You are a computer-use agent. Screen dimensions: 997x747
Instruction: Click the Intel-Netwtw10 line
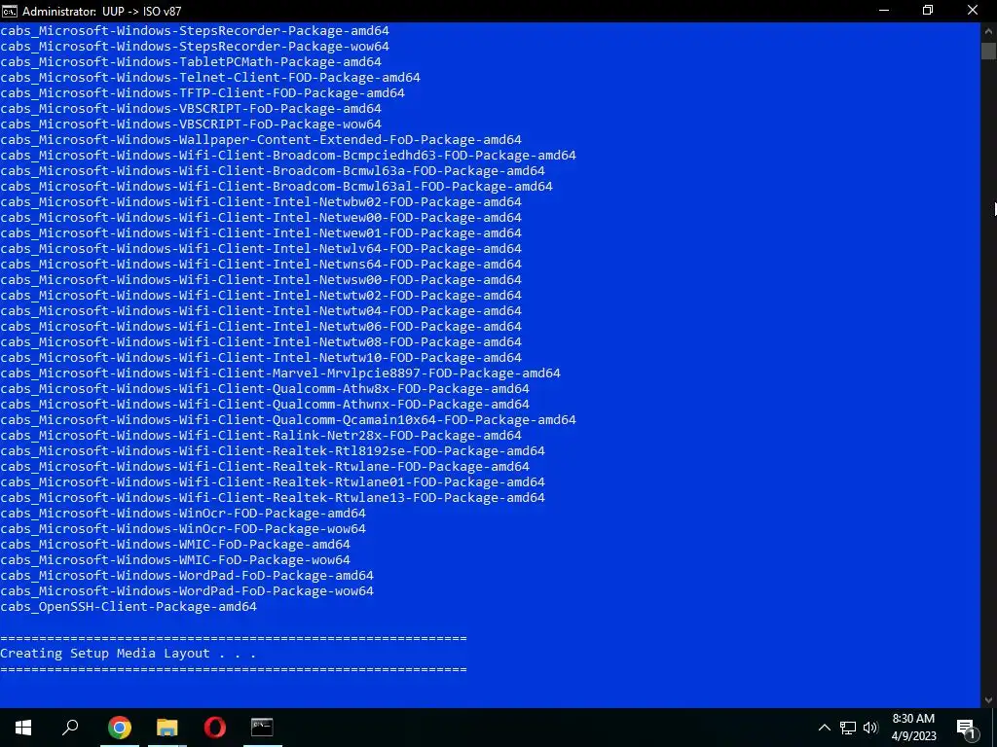261,358
